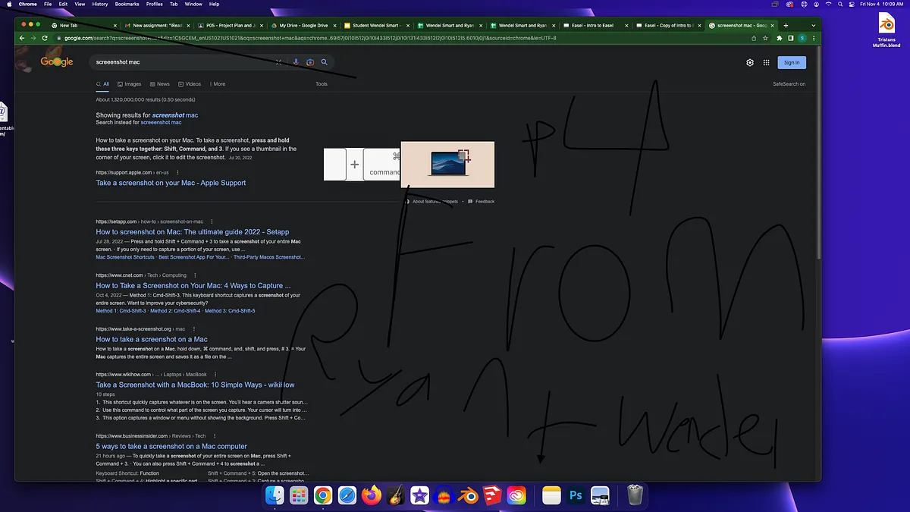Click the magnifier search button

click(325, 62)
